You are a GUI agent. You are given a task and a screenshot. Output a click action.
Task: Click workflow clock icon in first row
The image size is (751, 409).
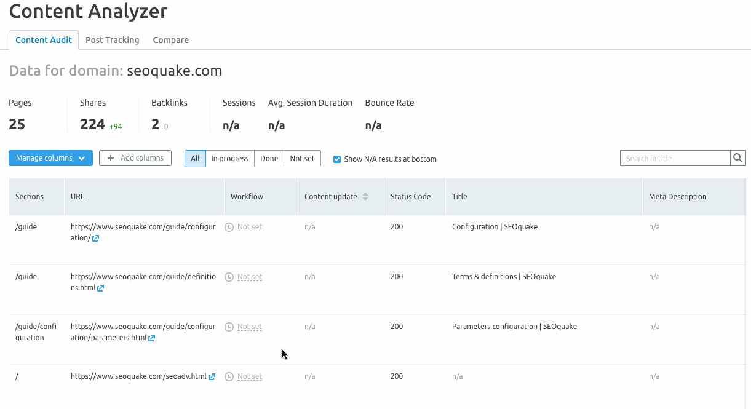229,228
